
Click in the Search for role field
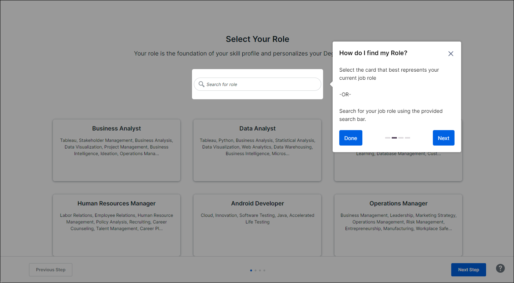pyautogui.click(x=257, y=84)
